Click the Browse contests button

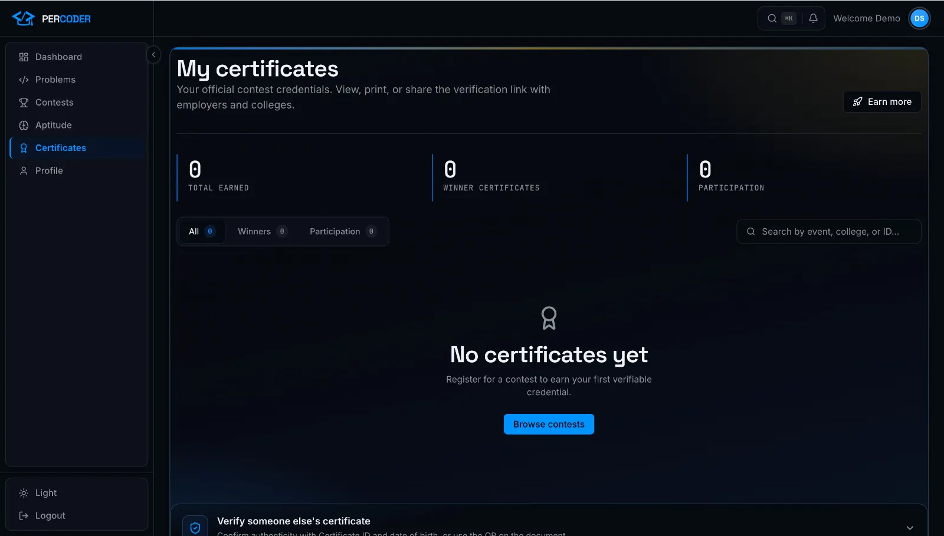(x=549, y=425)
